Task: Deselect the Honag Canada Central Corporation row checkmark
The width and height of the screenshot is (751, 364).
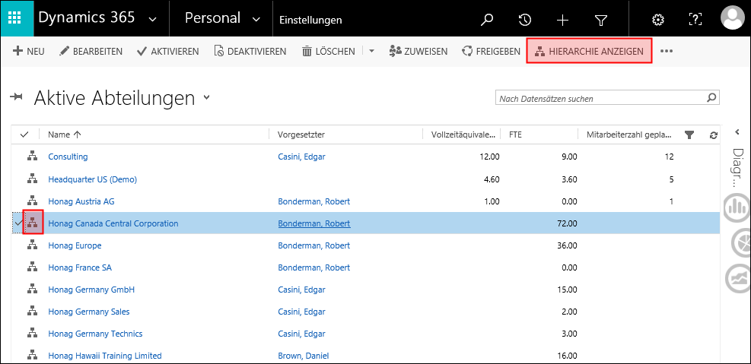Action: click(x=18, y=223)
